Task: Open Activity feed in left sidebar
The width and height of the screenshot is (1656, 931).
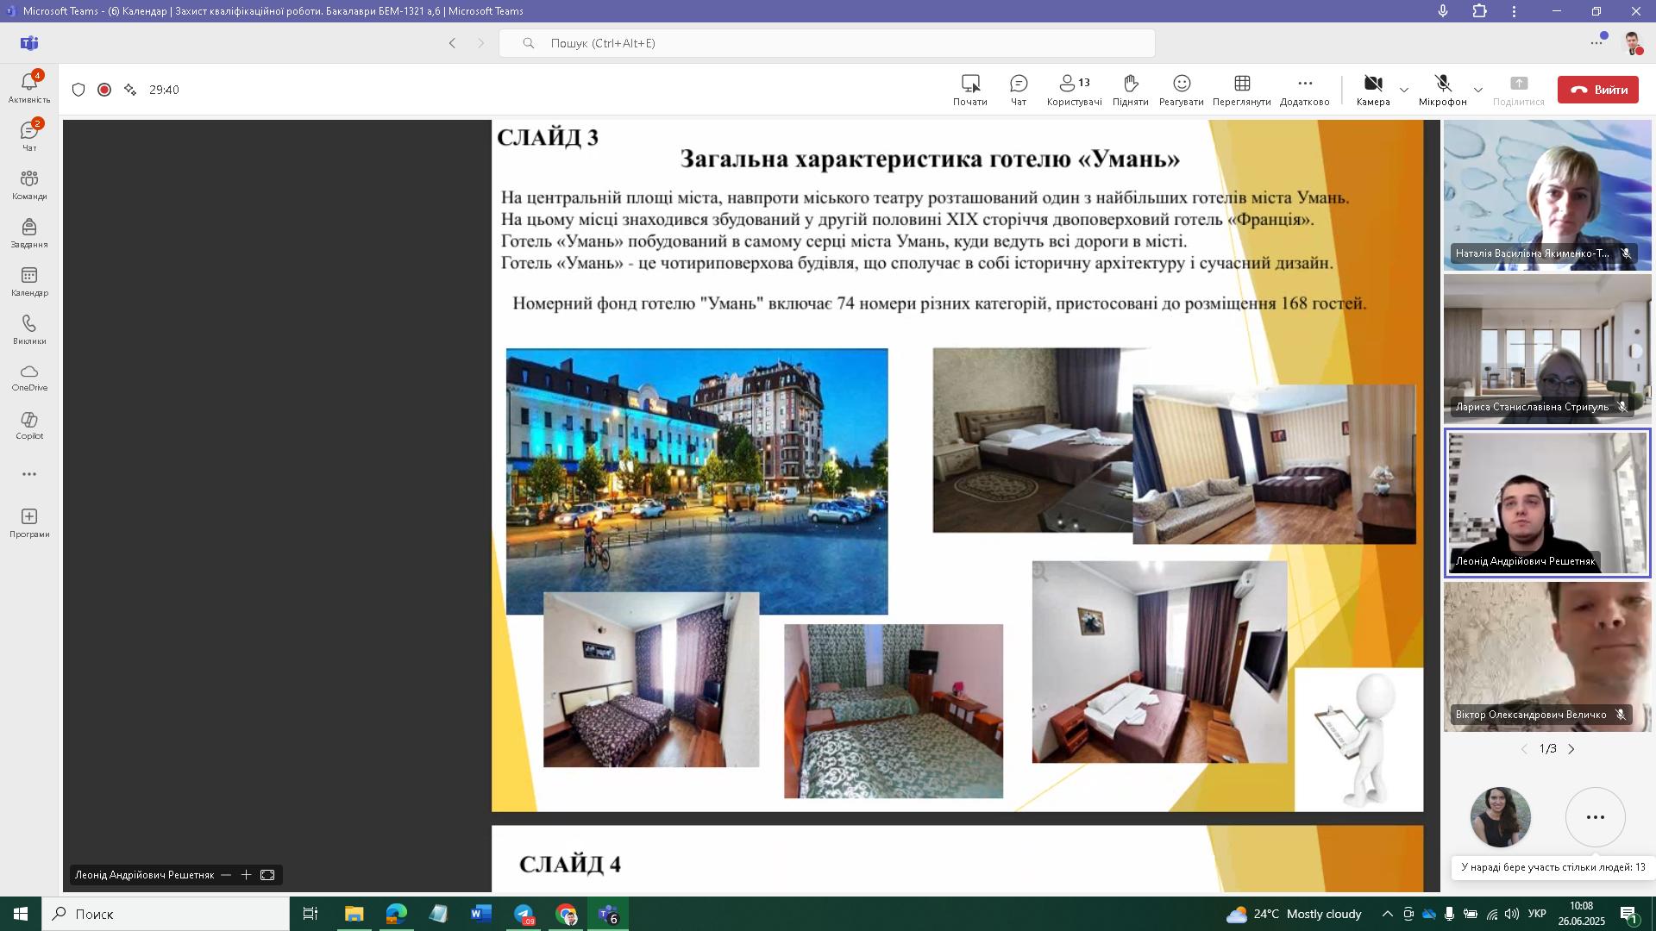Action: (29, 87)
